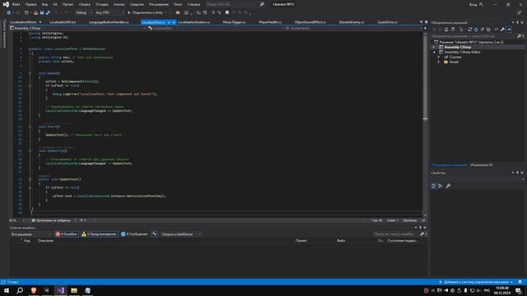
Task: Open the Справка menu
Action: point(194,4)
